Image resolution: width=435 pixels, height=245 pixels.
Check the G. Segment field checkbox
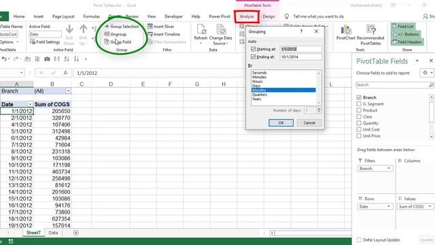click(359, 104)
